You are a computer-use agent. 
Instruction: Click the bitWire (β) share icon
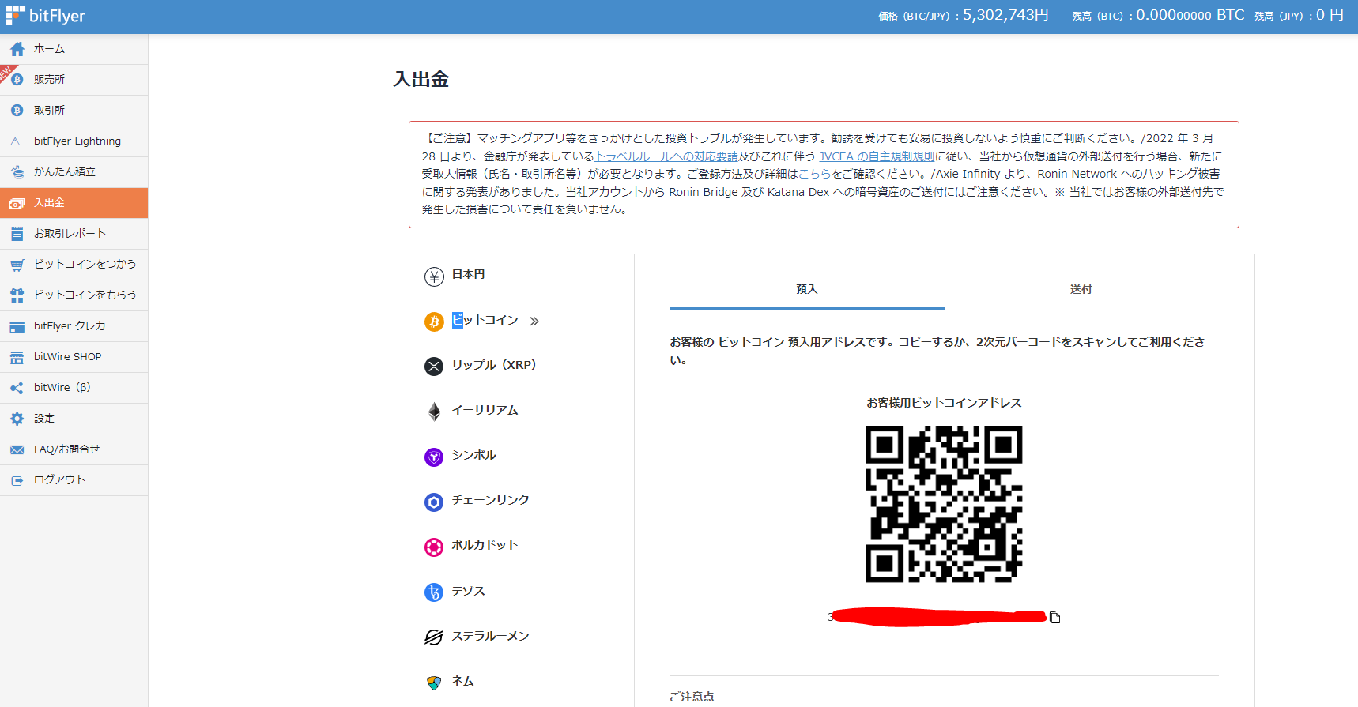click(17, 388)
